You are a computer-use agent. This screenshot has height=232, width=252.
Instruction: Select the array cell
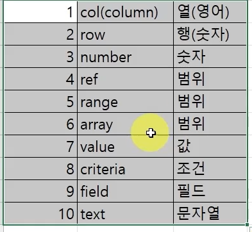tap(125, 124)
